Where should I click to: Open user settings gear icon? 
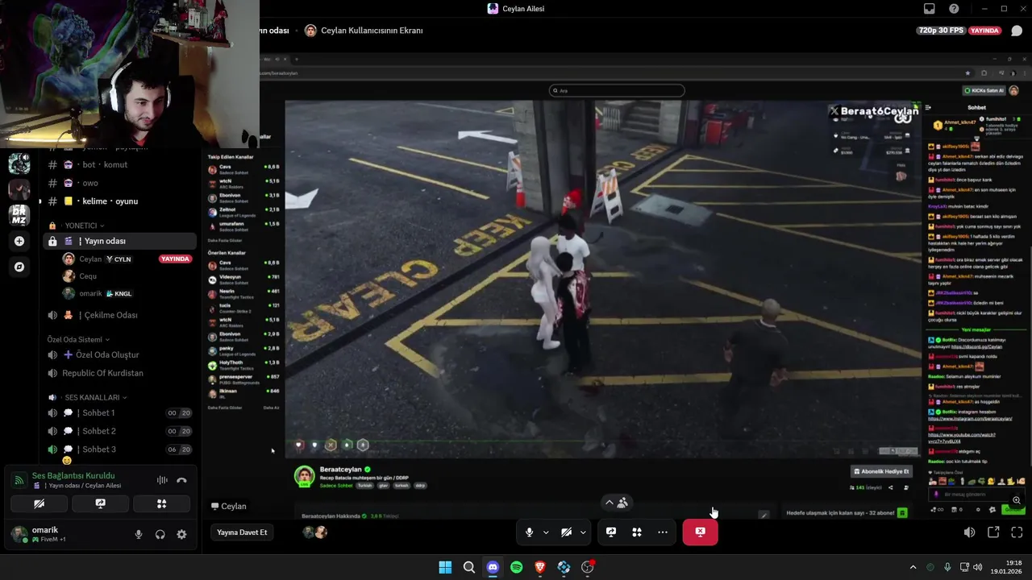point(181,534)
